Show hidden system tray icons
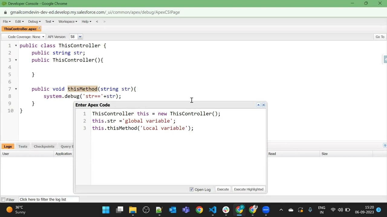The height and width of the screenshot is (217, 387). click(x=281, y=210)
